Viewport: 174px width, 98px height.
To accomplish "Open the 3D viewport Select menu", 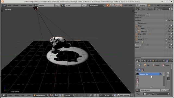I will [17, 96].
